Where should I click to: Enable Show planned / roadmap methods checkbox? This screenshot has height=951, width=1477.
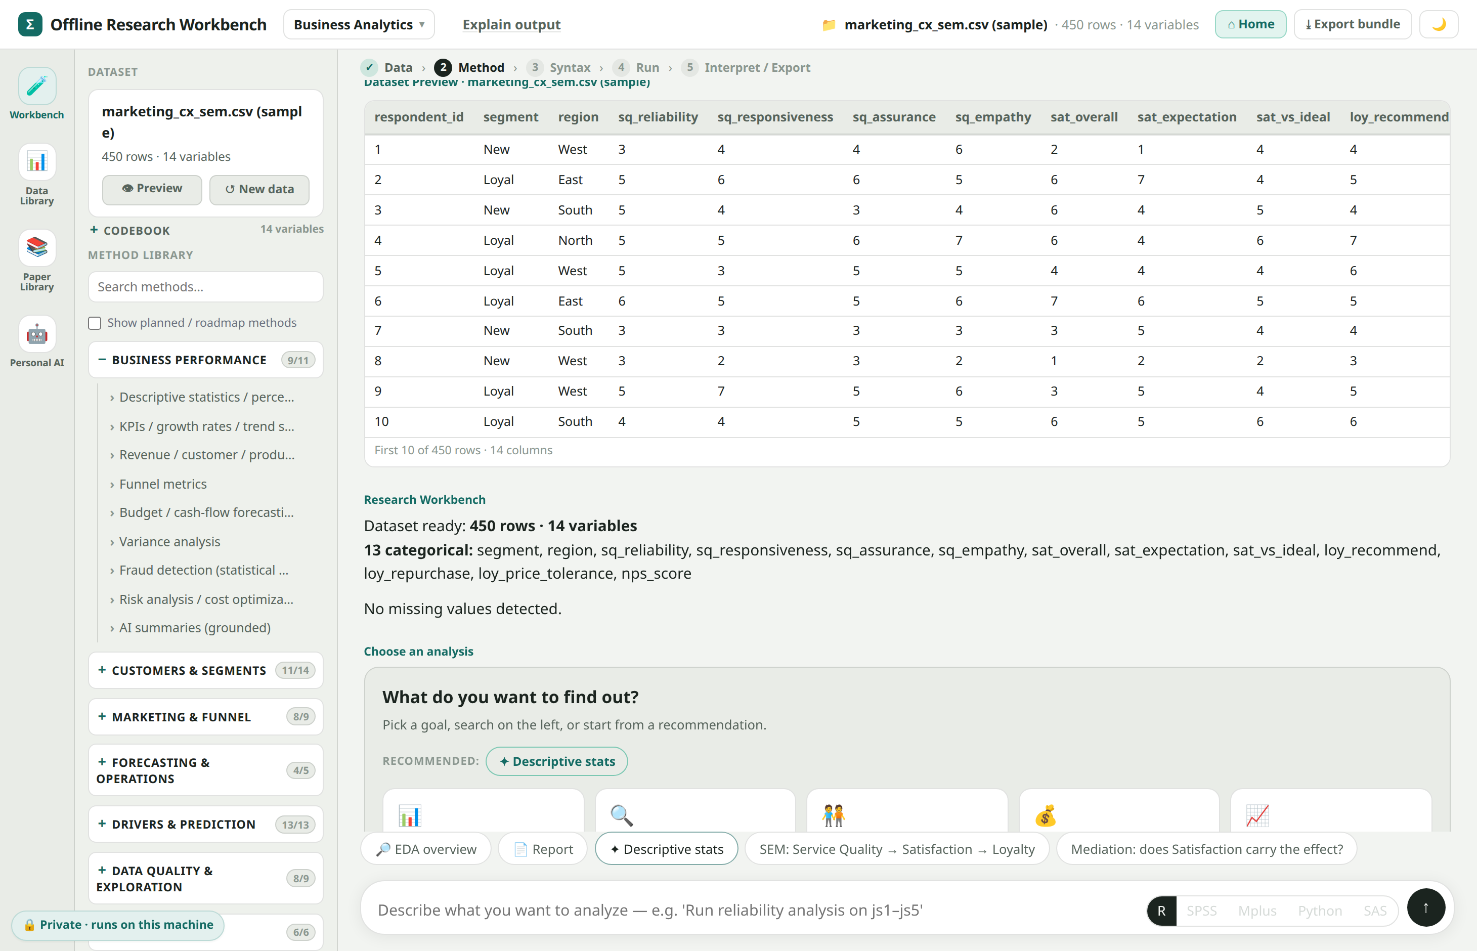point(95,323)
